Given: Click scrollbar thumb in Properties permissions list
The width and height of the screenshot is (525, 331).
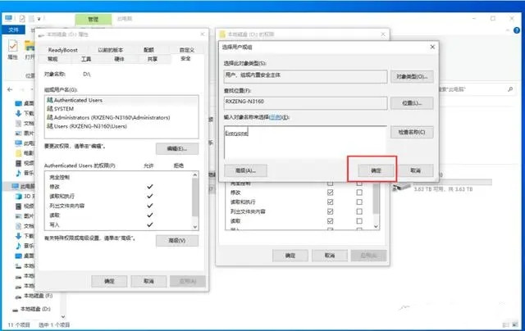Looking at the screenshot, I should pyautogui.click(x=195, y=197).
